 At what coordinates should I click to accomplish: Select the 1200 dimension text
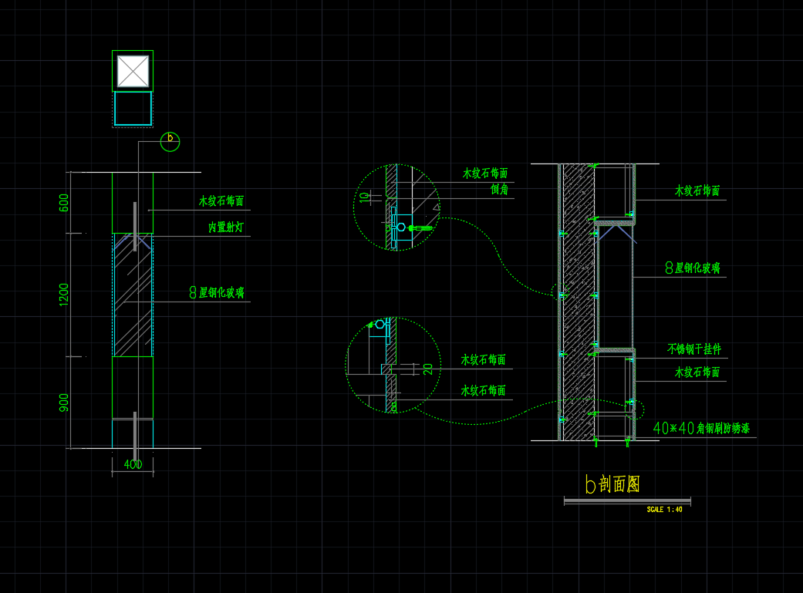tap(64, 294)
